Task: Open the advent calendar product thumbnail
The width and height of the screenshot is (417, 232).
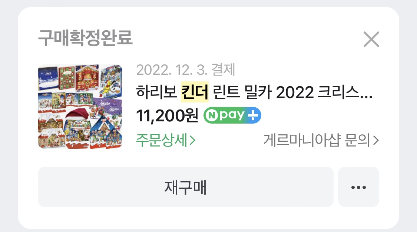Action: click(x=80, y=107)
